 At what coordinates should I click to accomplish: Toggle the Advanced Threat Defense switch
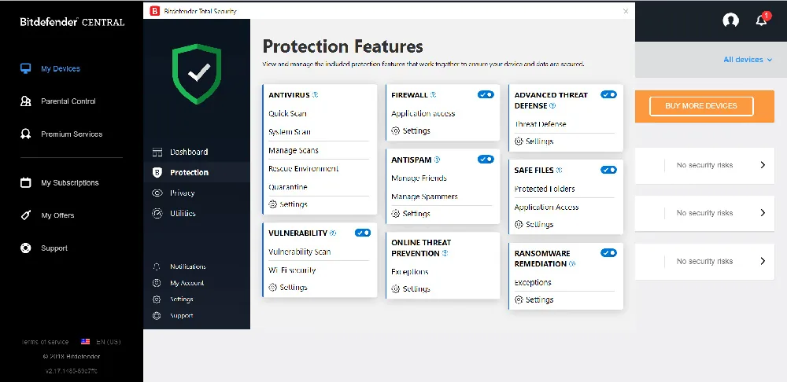tap(609, 95)
